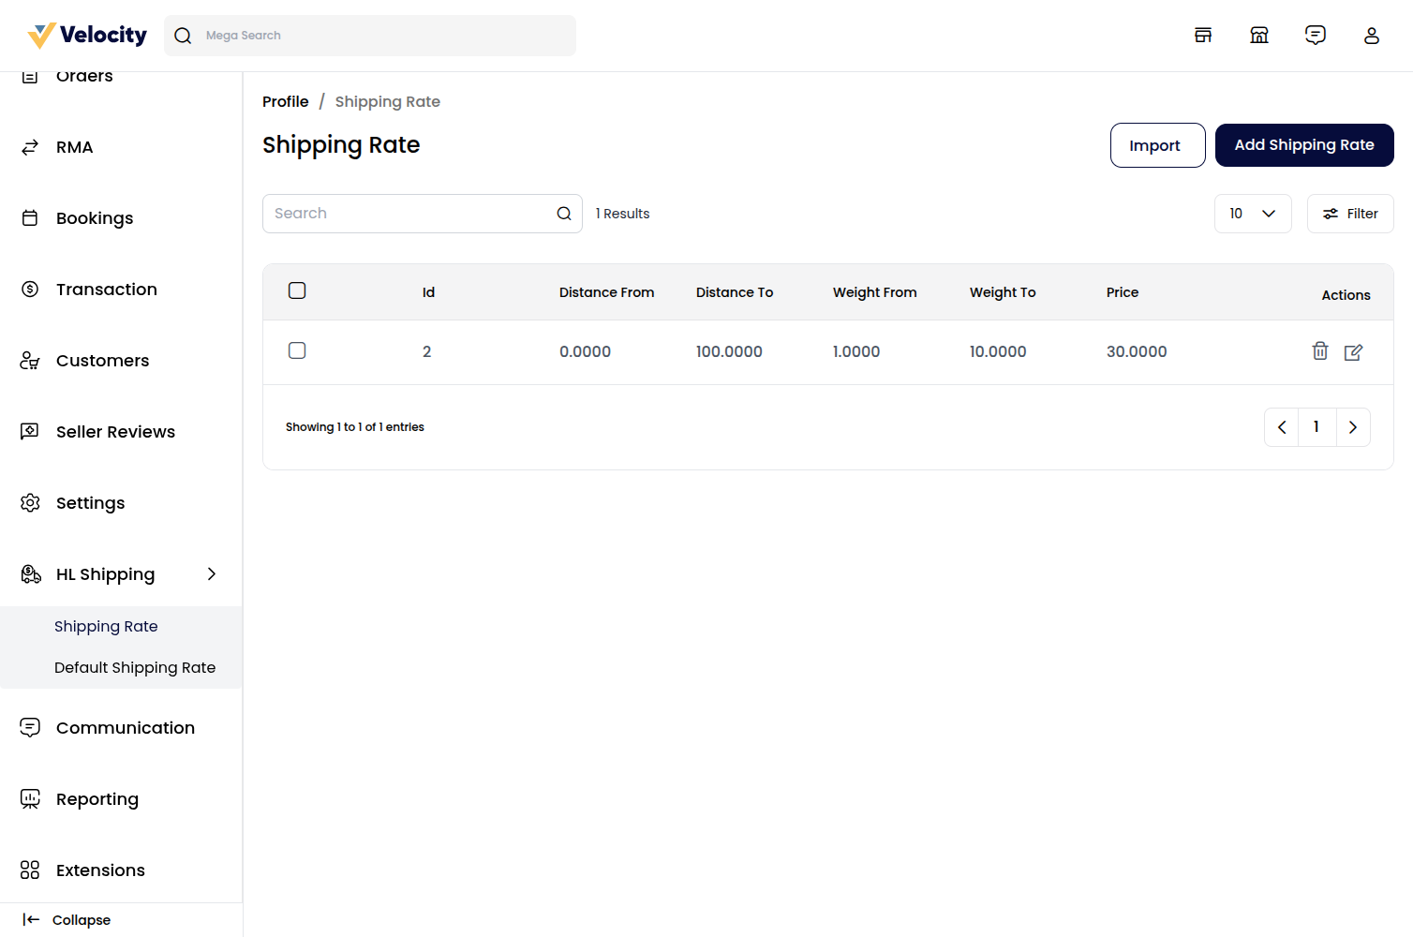
Task: Click the marketplace shop icon in header
Action: click(x=1259, y=35)
